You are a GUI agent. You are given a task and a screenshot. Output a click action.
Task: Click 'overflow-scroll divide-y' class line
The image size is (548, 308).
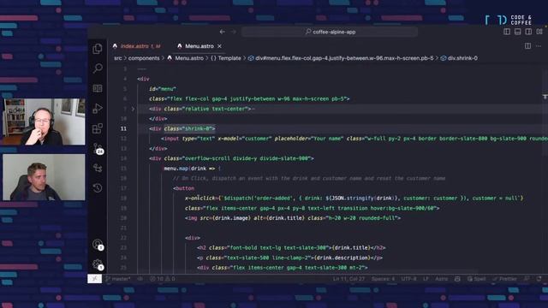[231, 158]
